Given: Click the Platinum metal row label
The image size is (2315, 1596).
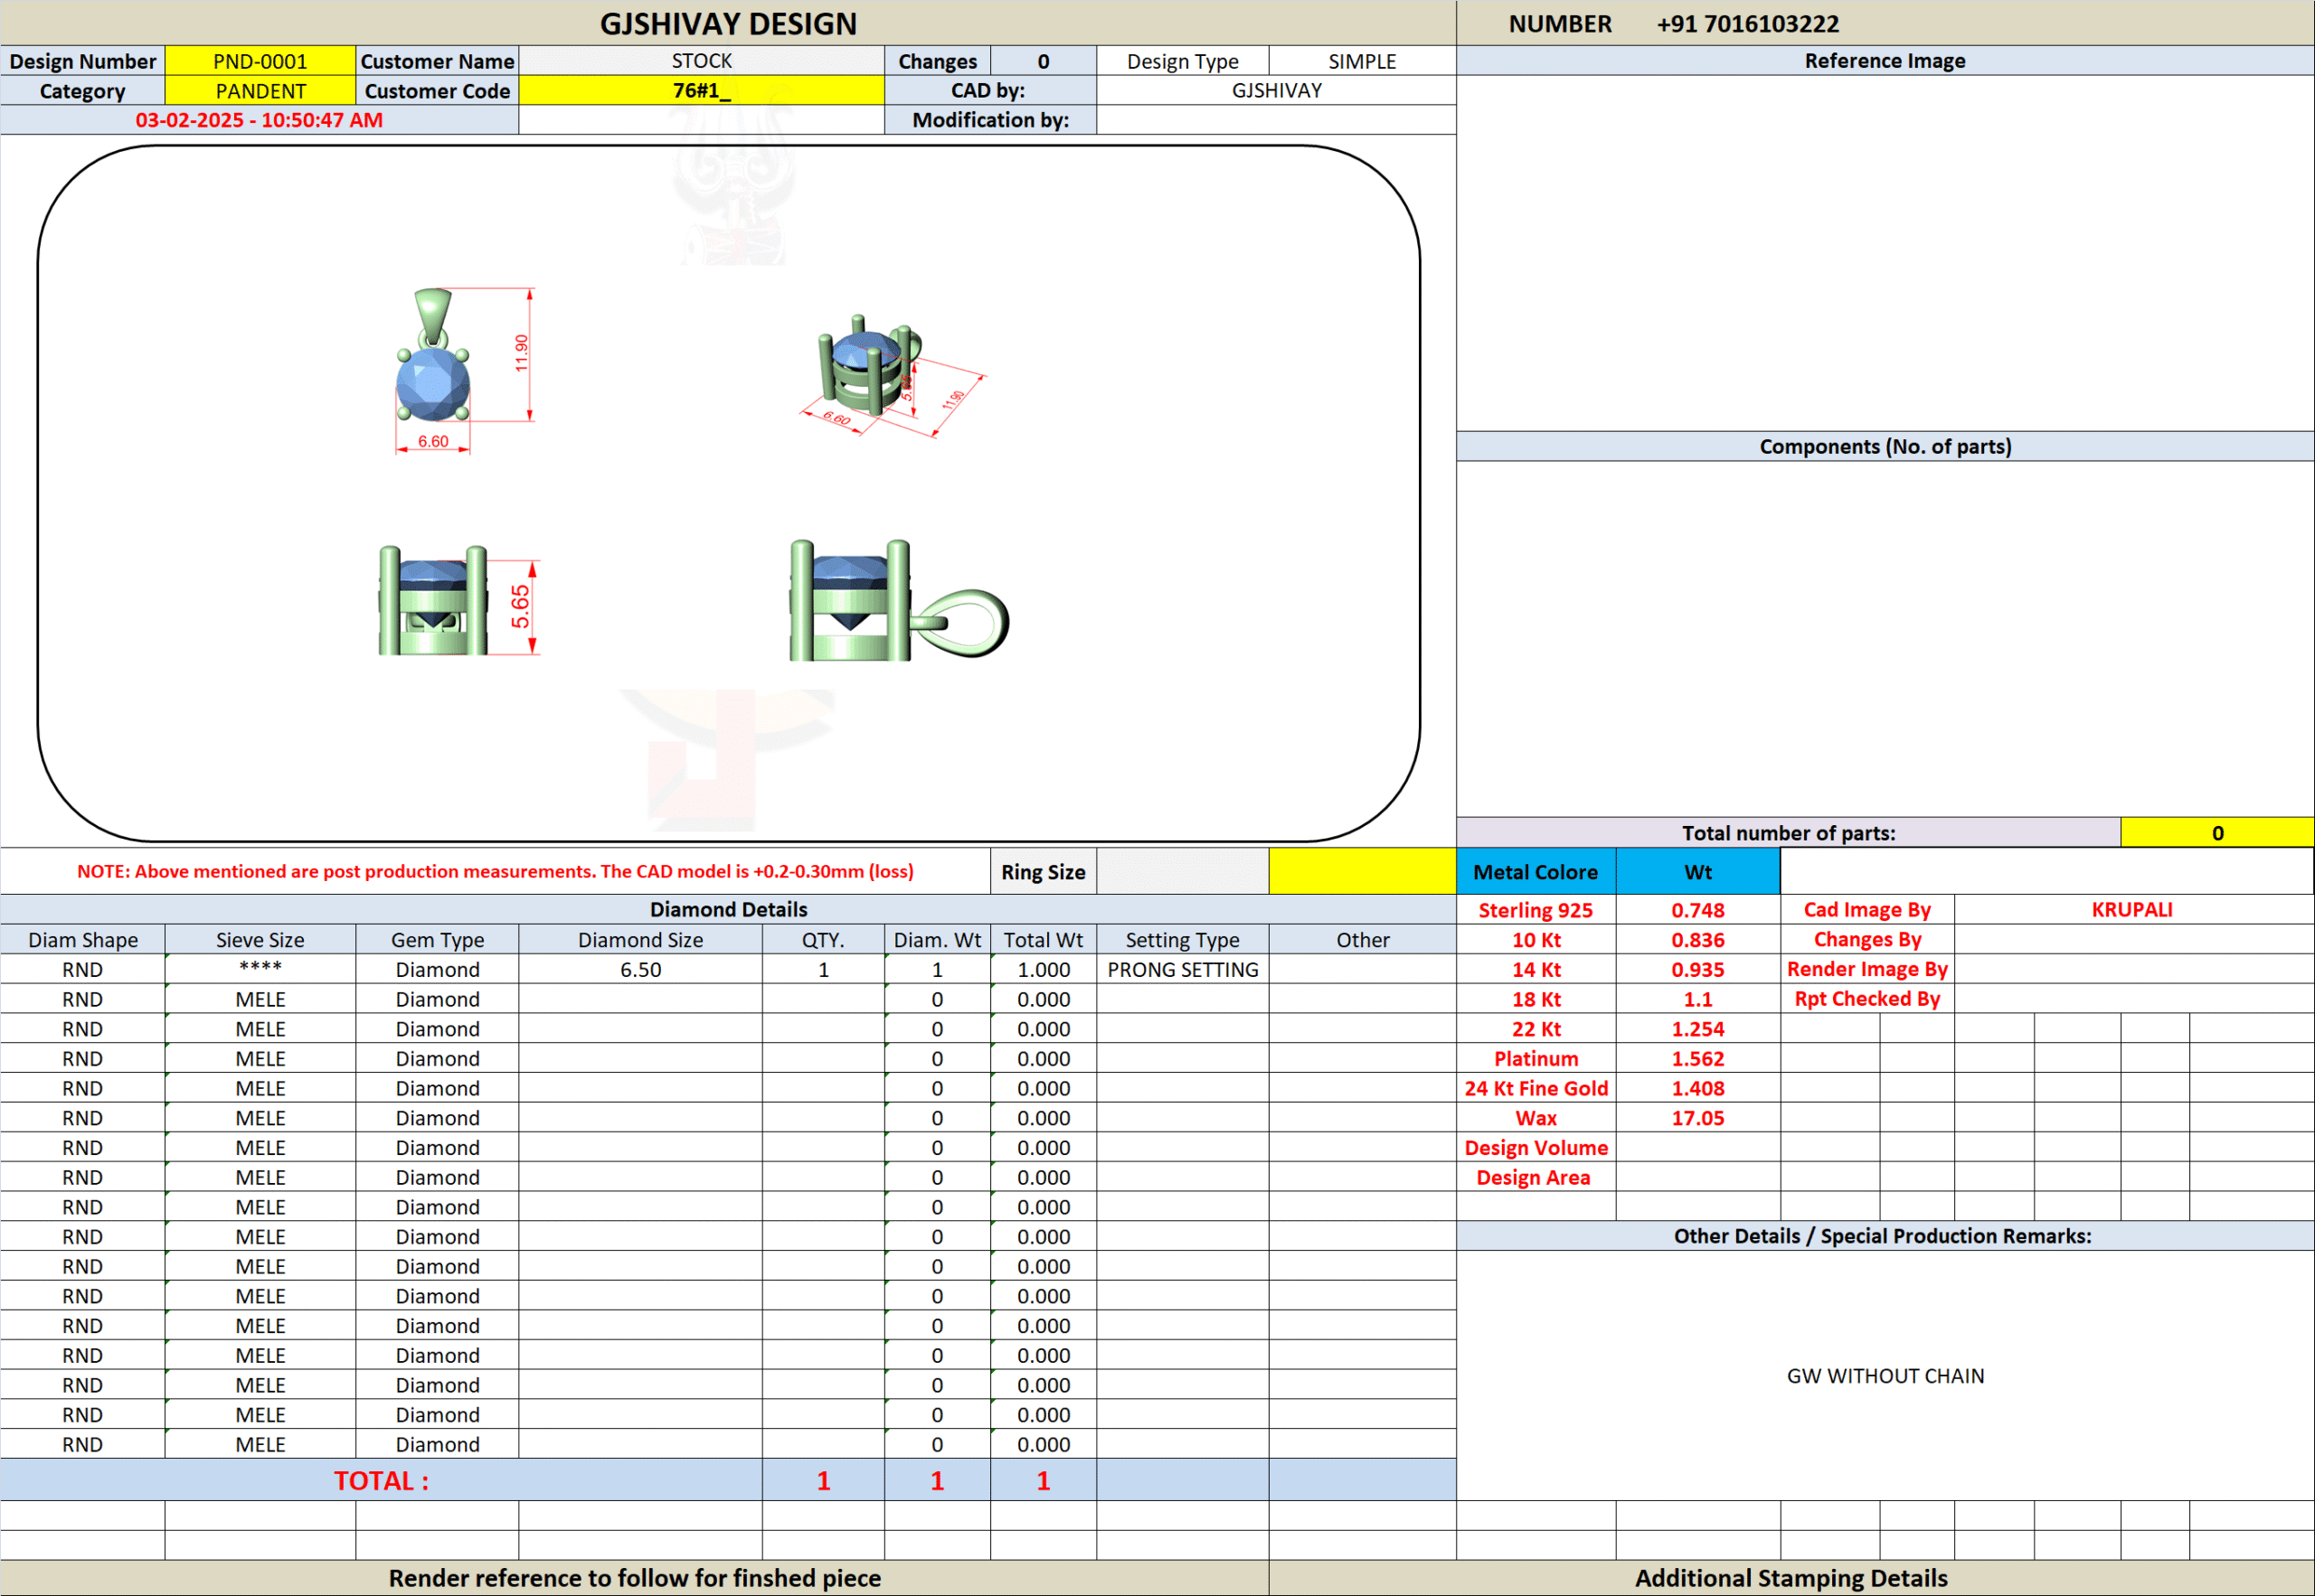Looking at the screenshot, I should pos(1535,1058).
